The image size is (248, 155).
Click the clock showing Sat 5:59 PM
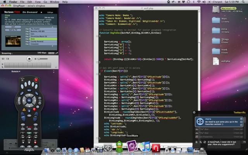(232, 2)
